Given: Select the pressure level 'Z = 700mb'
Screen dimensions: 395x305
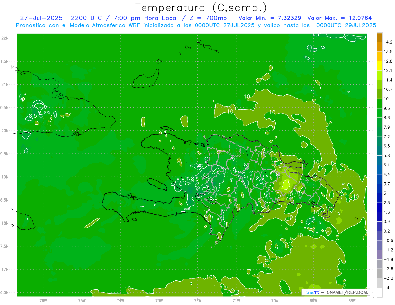Looking at the screenshot, I should pyautogui.click(x=208, y=18).
